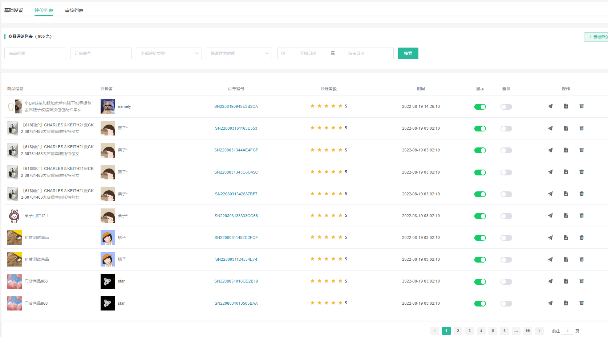608x337 pixels.
Task: Enable 置顶 toggle for 栗子门店12.1 review
Action: pyautogui.click(x=506, y=216)
